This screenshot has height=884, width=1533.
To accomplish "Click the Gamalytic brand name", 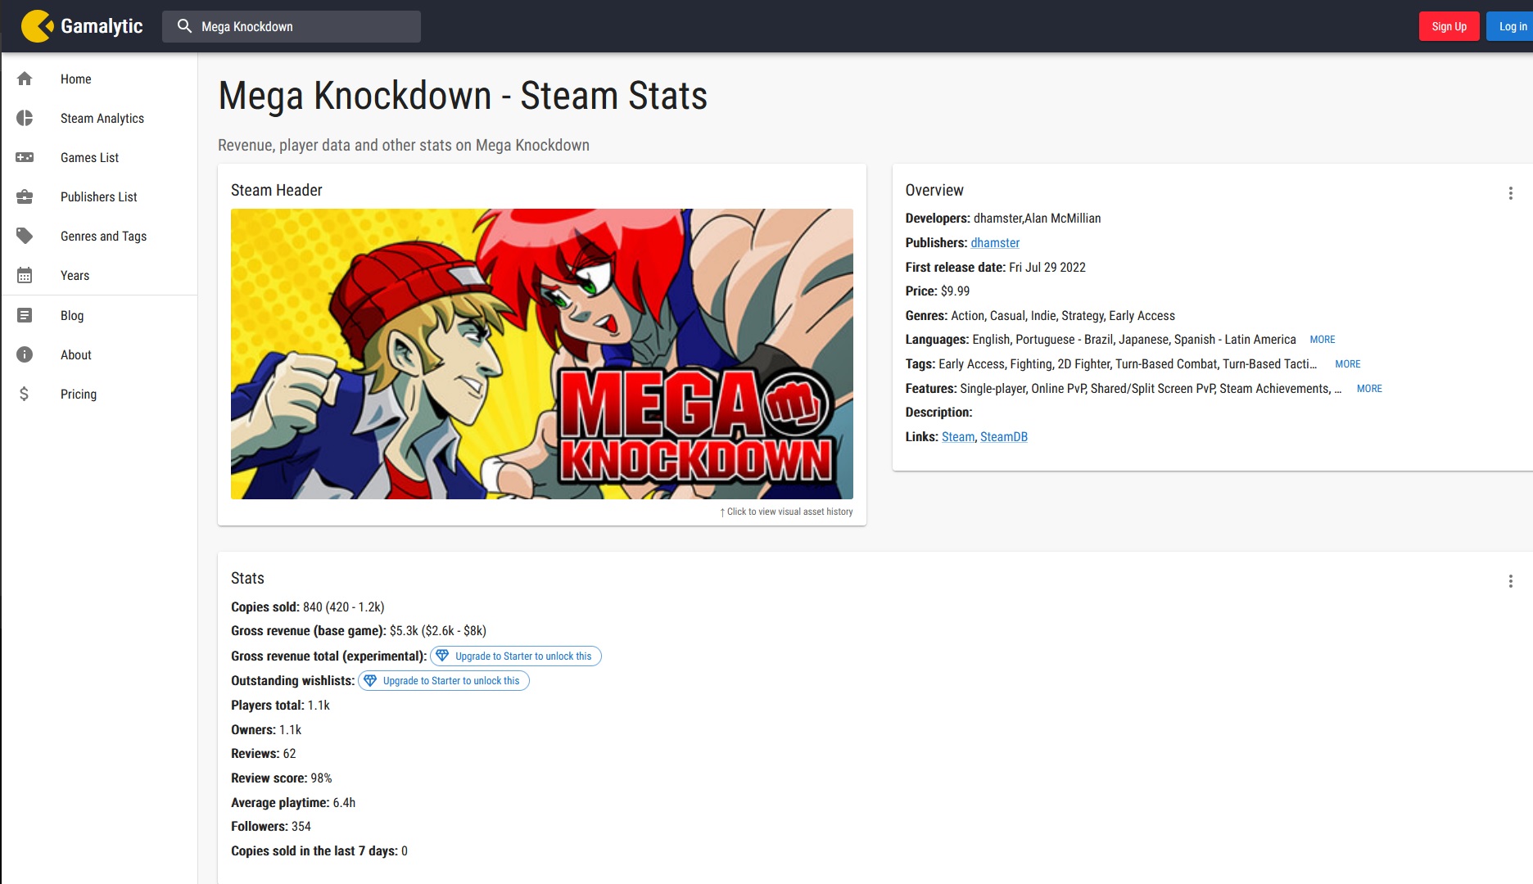I will [x=102, y=26].
